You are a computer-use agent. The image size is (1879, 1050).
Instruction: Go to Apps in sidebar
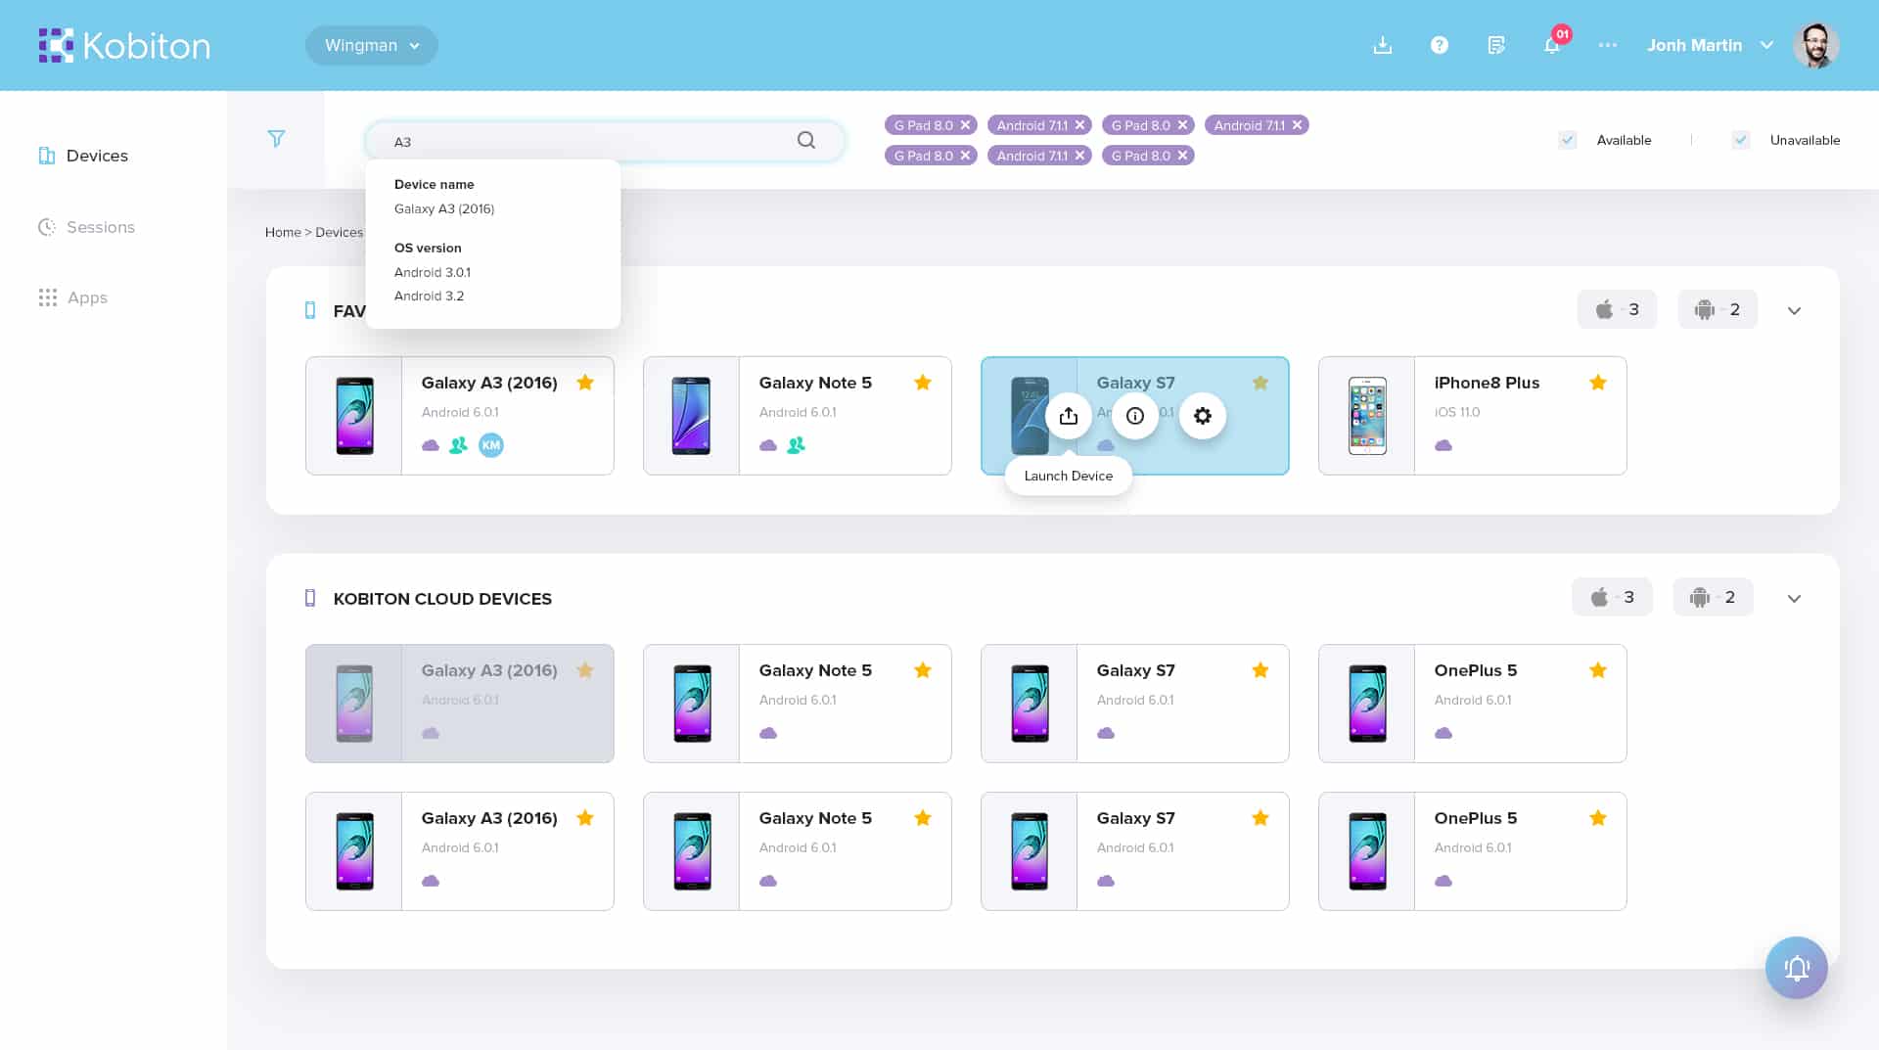tap(72, 297)
